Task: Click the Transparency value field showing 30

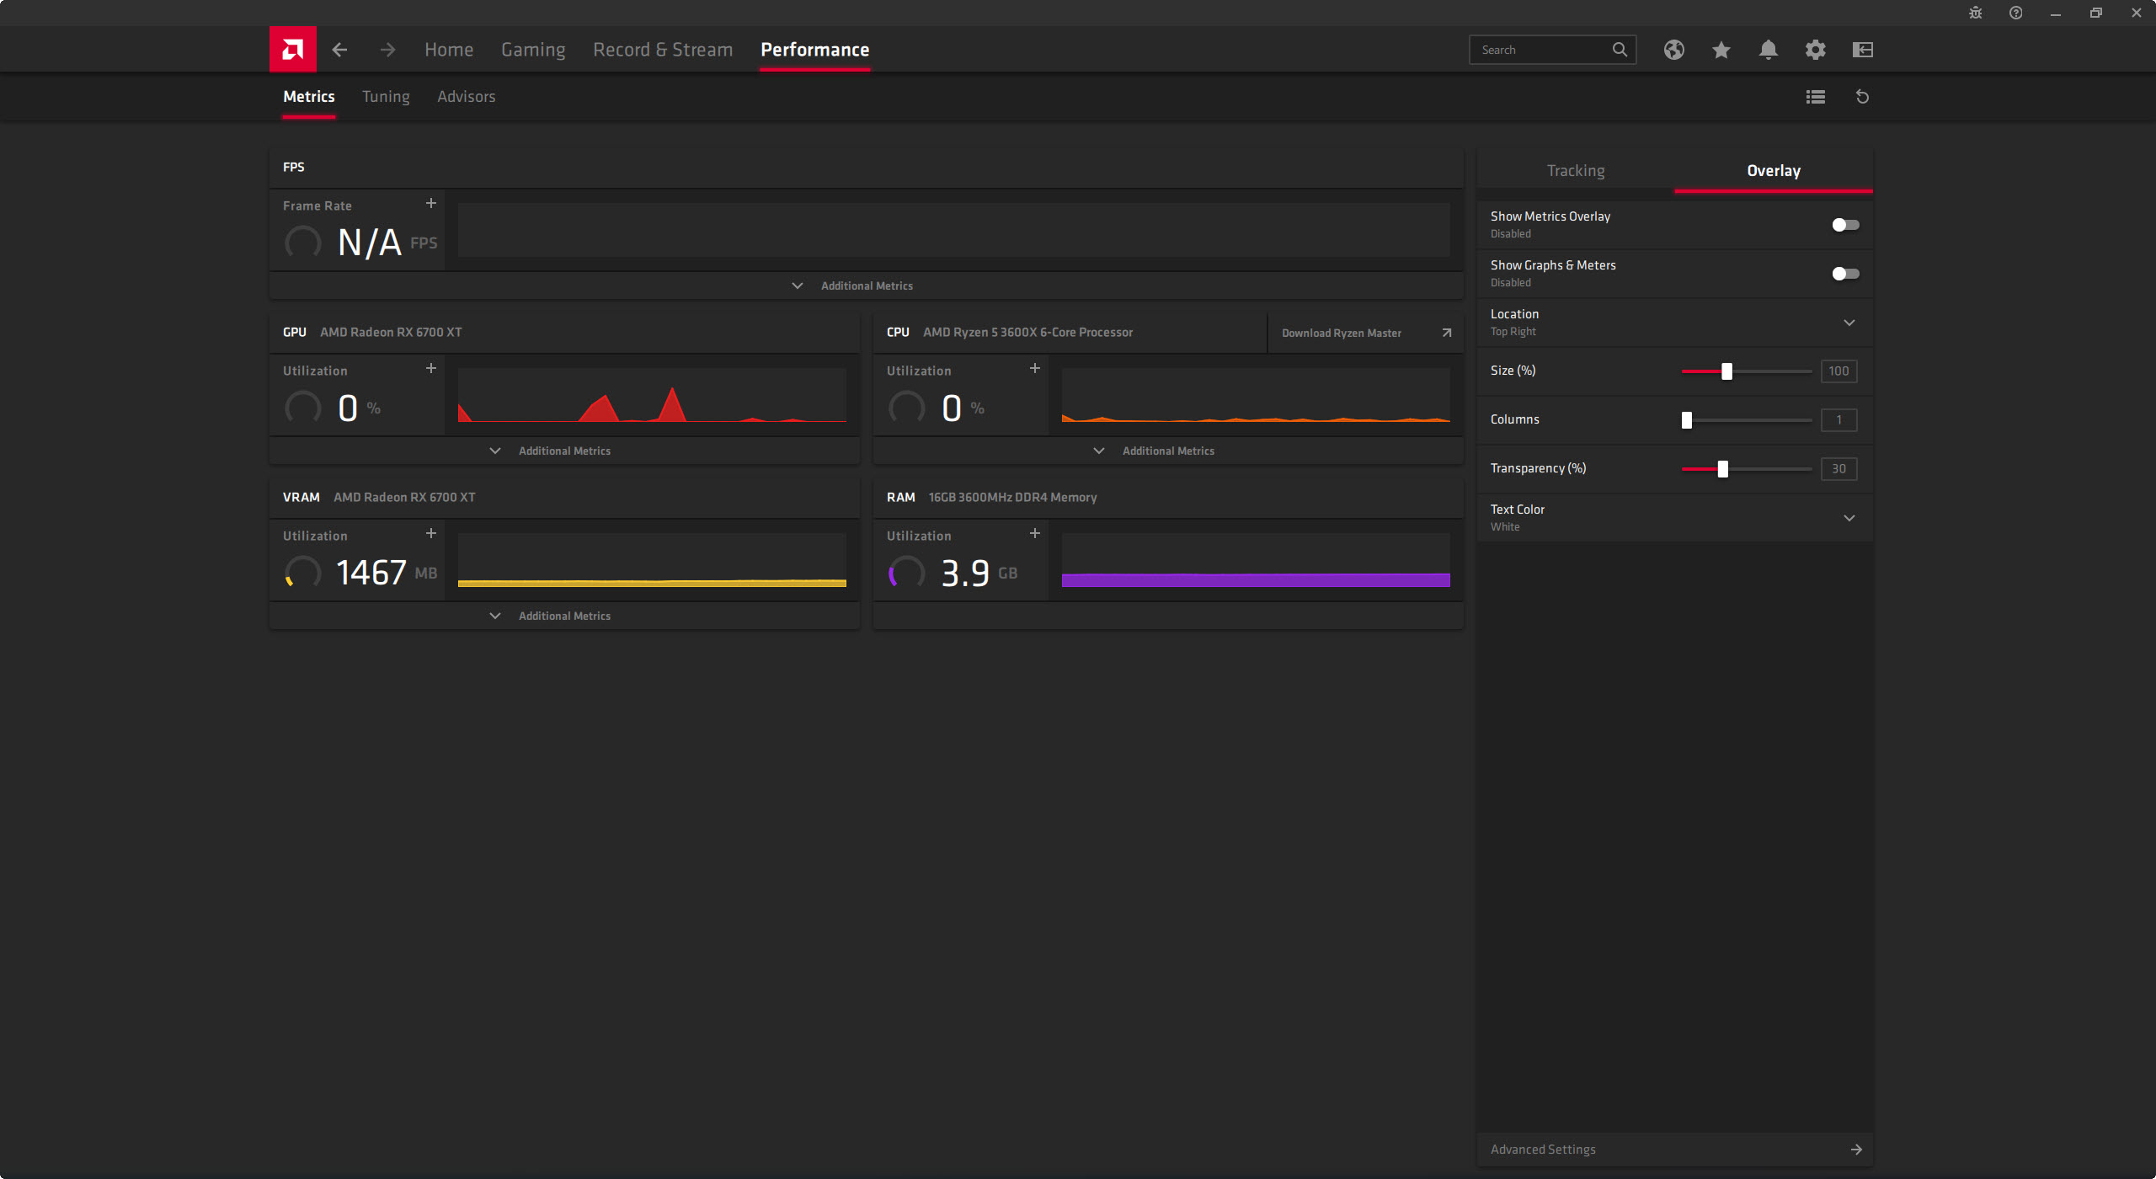Action: click(x=1838, y=469)
